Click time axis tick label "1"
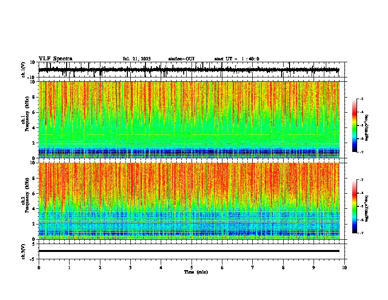Screen dimensions: 388x300 [x=69, y=268]
